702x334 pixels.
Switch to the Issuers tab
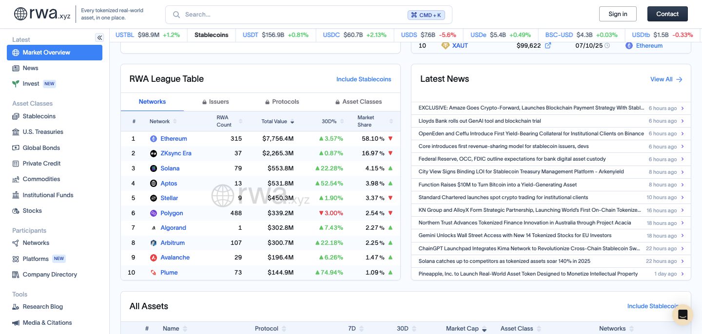click(x=215, y=102)
